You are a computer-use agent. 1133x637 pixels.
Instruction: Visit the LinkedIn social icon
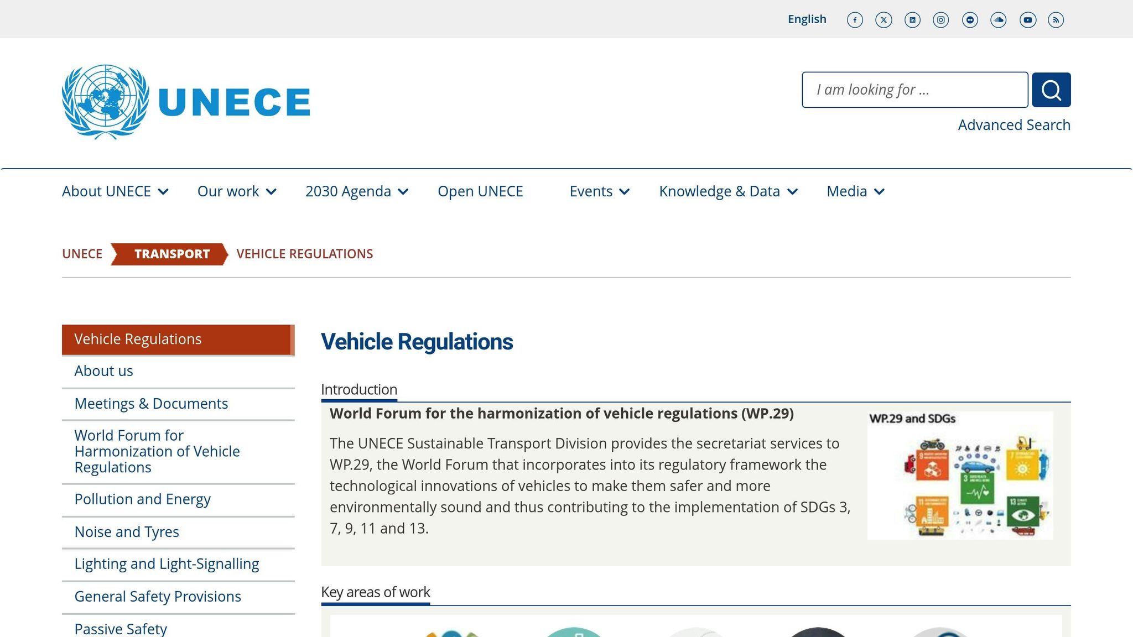pos(912,20)
